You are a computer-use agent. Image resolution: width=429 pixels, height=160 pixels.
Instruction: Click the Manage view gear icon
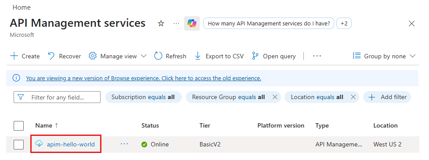[x=93, y=56]
